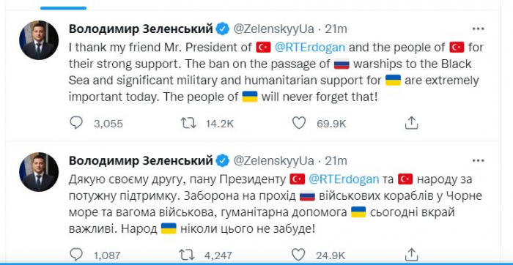Screen dimensions: 513x265
Task: Open the 21m timestamp of the Ukrainian tweet
Action: tap(336, 161)
